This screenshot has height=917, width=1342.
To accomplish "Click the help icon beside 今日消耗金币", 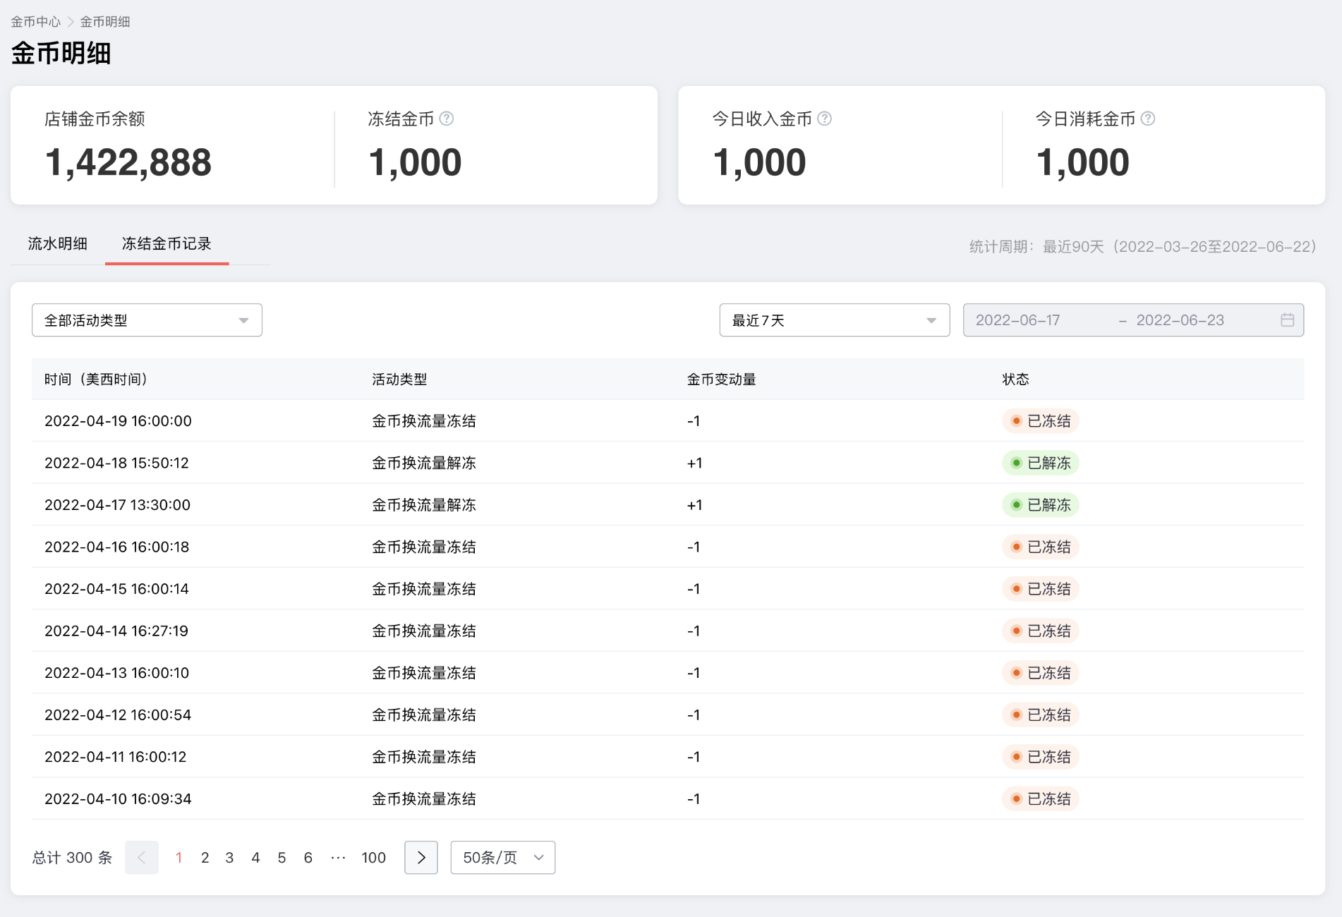I will pyautogui.click(x=1147, y=119).
